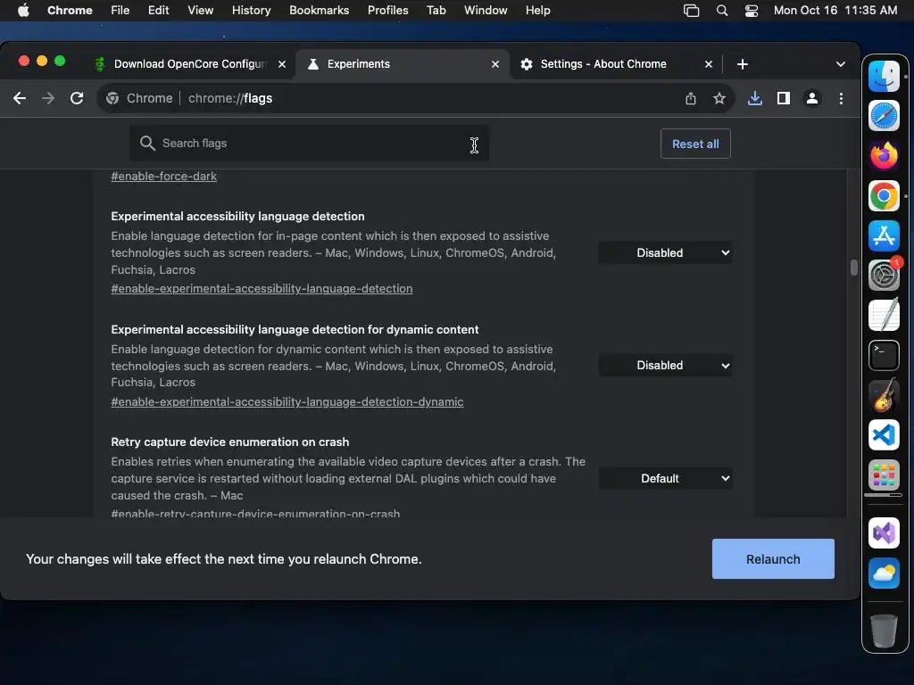Click the Google Chrome Dock icon

pyautogui.click(x=884, y=195)
